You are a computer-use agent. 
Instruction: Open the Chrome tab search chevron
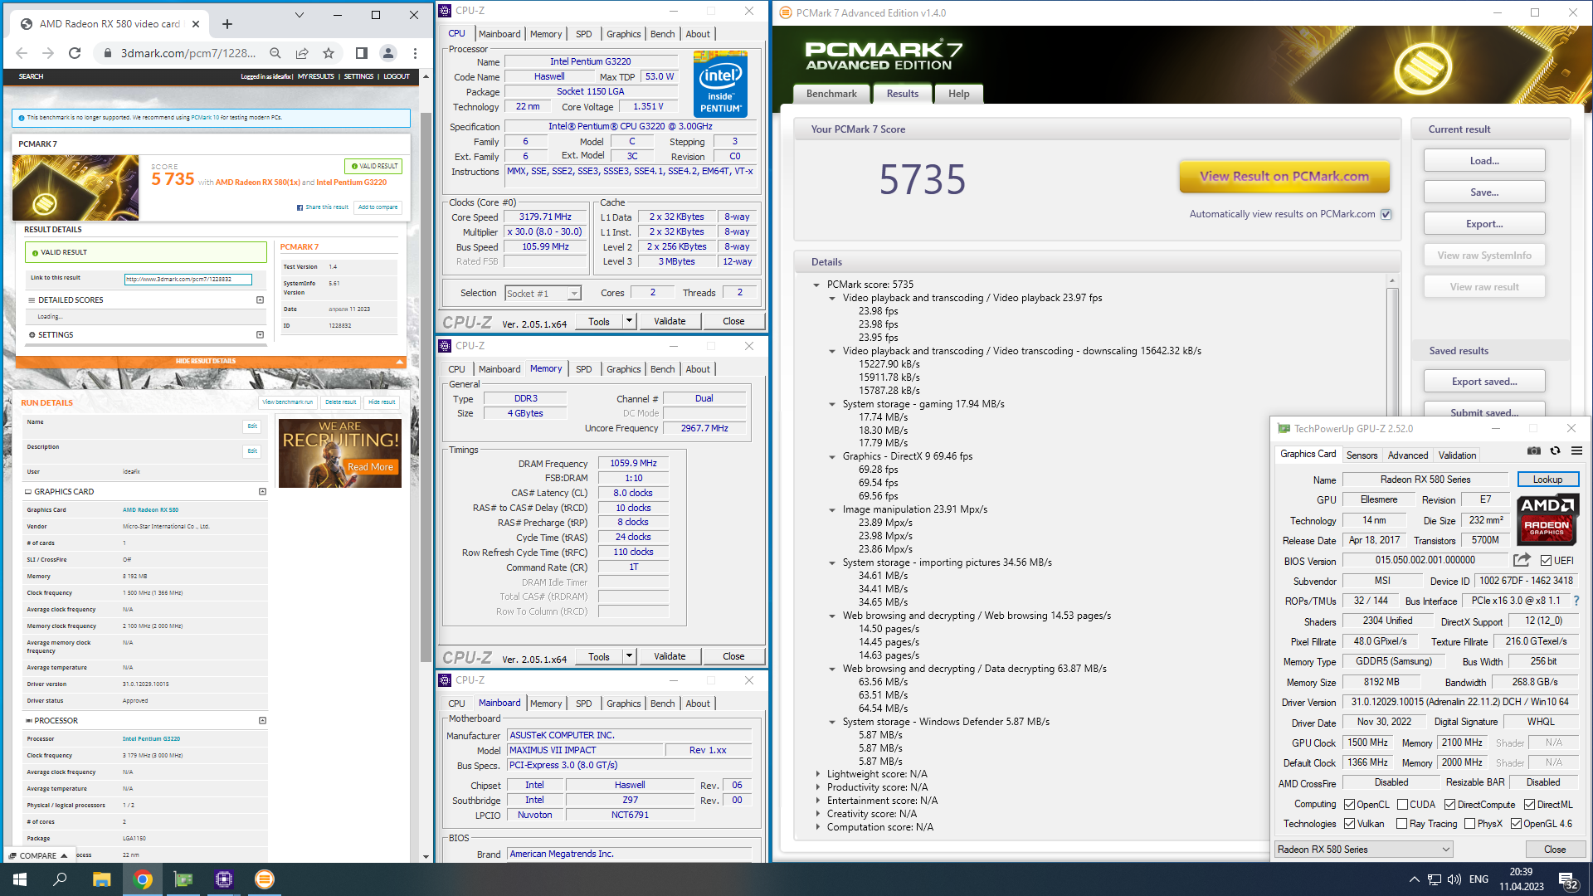click(x=299, y=15)
